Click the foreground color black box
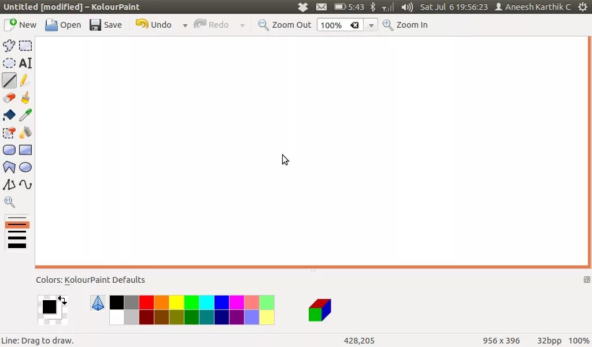592x347 pixels. click(49, 307)
